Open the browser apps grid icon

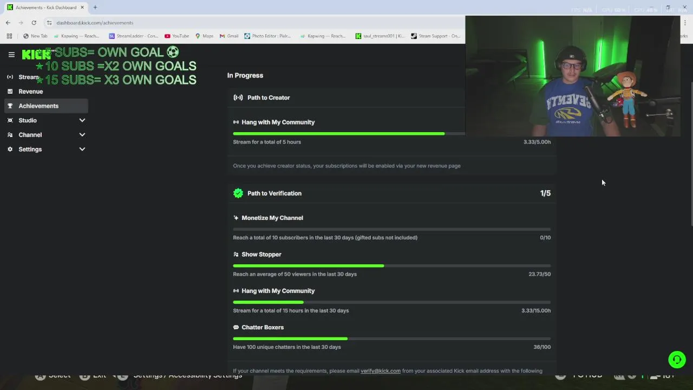click(9, 36)
